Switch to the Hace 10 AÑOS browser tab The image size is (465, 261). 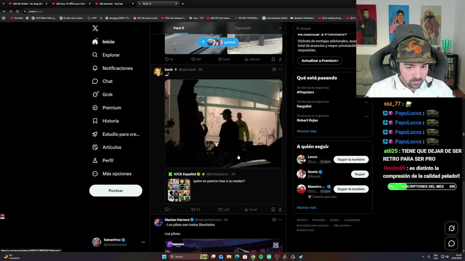tap(70, 4)
